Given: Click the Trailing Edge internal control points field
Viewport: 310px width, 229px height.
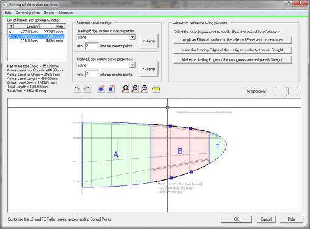Looking at the screenshot, I should [x=92, y=74].
